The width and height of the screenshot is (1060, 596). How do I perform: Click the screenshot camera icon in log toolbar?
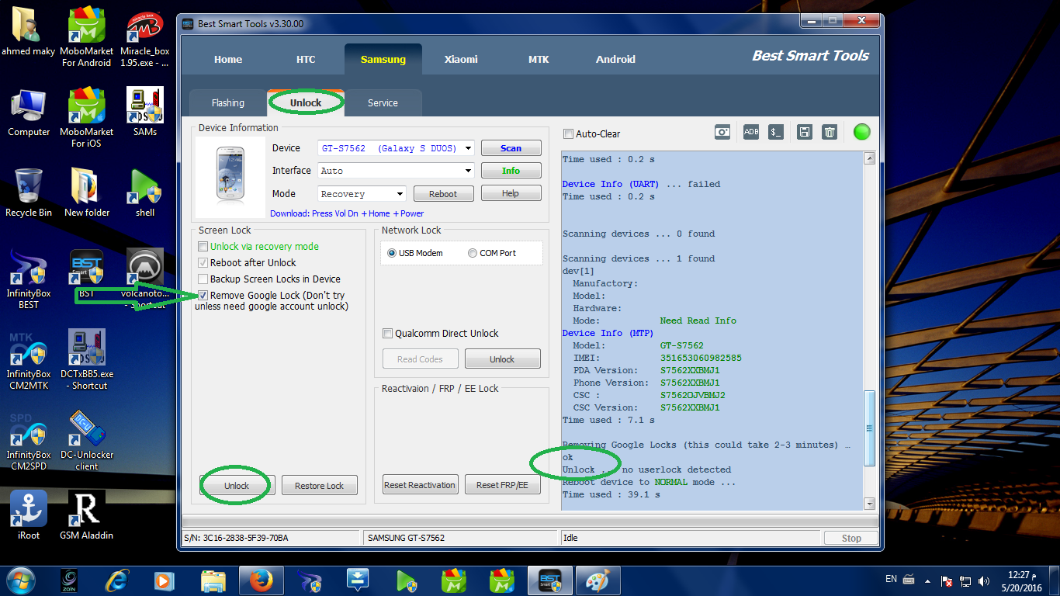coord(722,132)
